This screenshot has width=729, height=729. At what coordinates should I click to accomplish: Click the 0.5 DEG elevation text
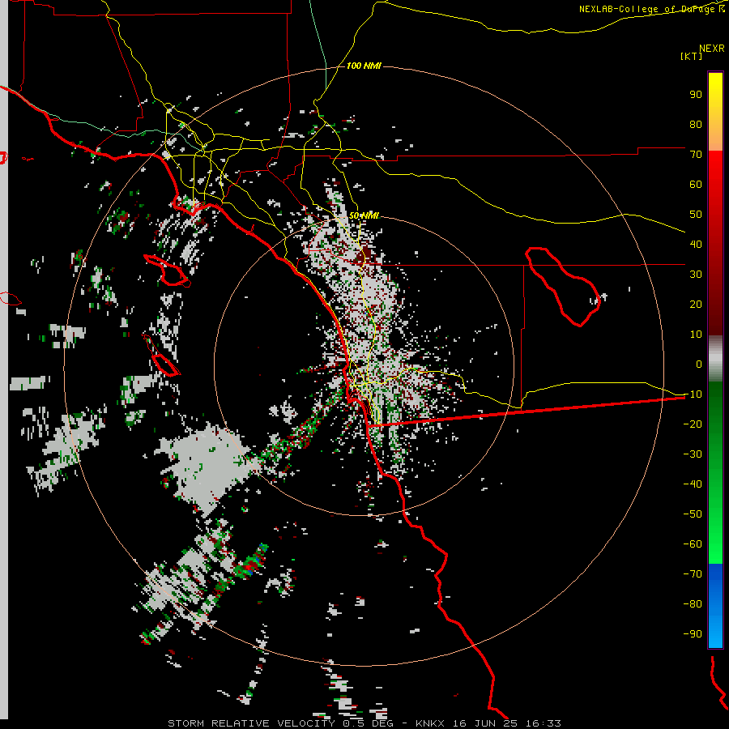click(369, 723)
